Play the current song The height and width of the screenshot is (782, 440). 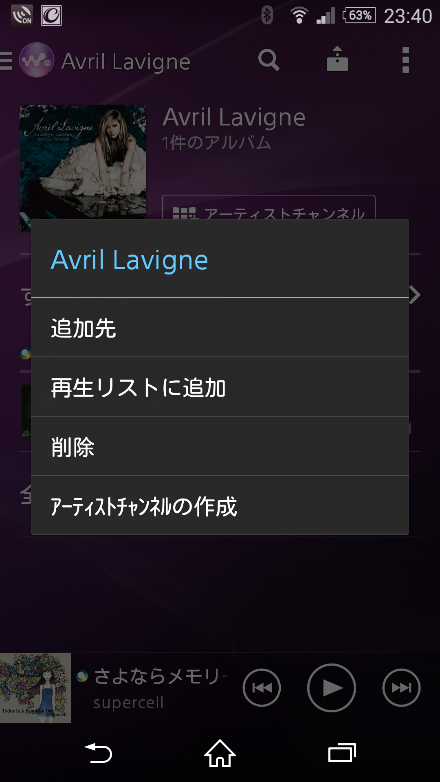(x=332, y=688)
